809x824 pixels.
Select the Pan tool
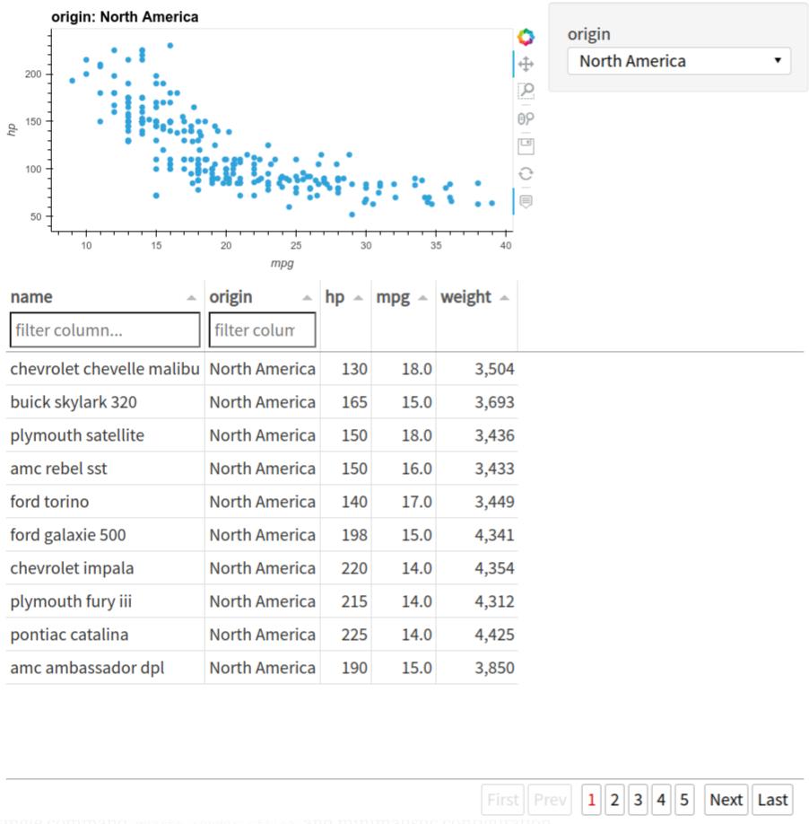click(526, 64)
